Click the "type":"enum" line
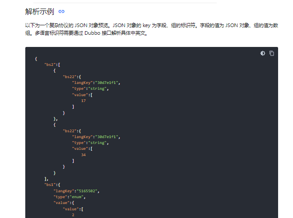 [70, 197]
